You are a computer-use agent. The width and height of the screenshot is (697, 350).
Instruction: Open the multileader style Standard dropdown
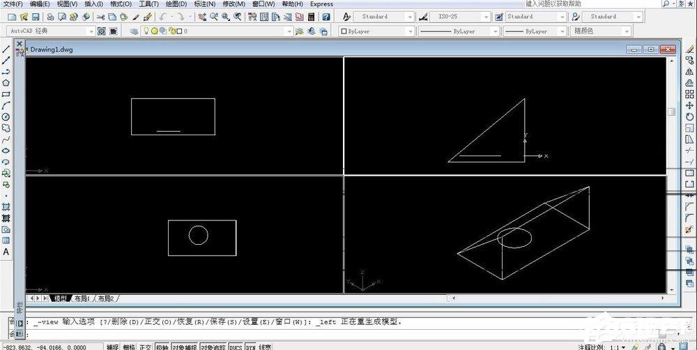tap(638, 17)
